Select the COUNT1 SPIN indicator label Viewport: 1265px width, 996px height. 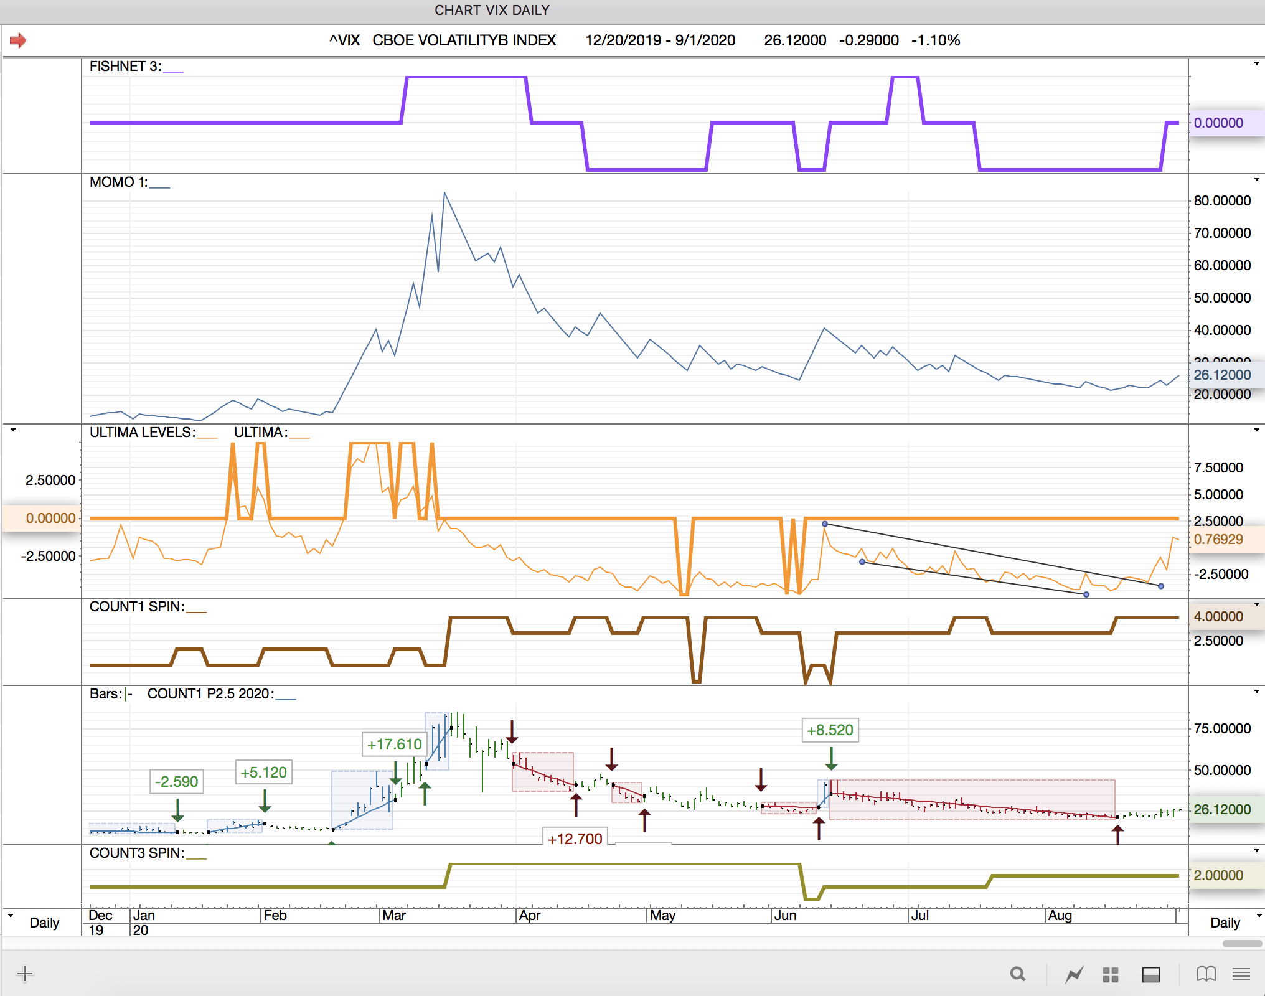click(136, 607)
